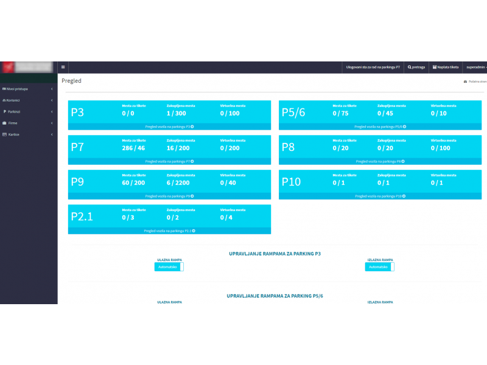487x365 pixels.
Task: Toggle P3 Ulazna rampa Automatski switch
Action: 169,267
